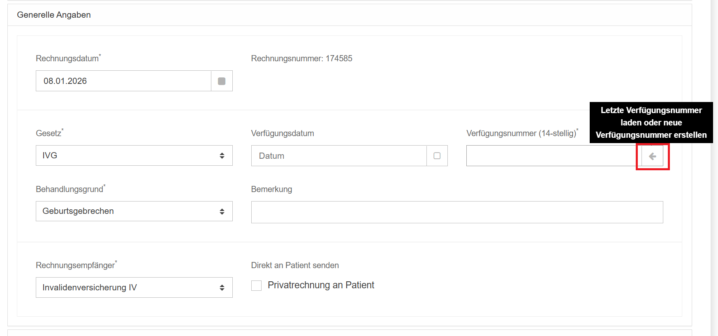718x336 pixels.
Task: Open the Verfügungsdatum calendar picker icon
Action: point(437,156)
